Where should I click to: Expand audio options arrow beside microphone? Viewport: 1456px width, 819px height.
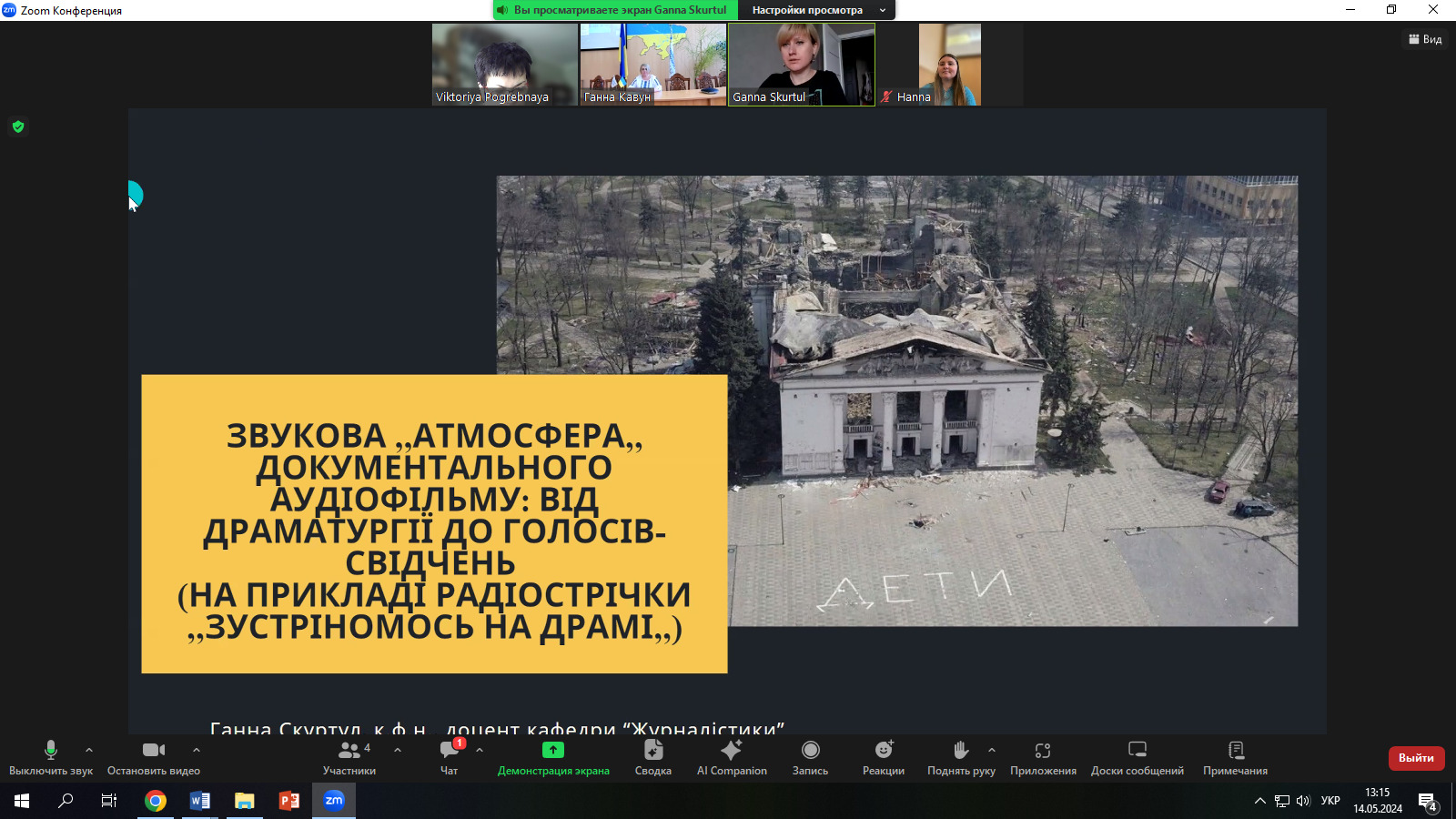click(89, 750)
